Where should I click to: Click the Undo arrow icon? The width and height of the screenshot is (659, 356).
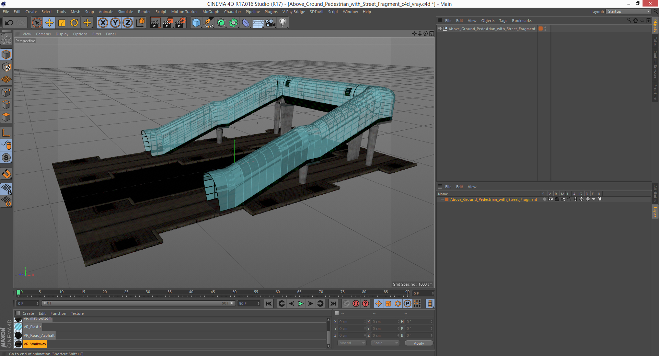[9, 23]
